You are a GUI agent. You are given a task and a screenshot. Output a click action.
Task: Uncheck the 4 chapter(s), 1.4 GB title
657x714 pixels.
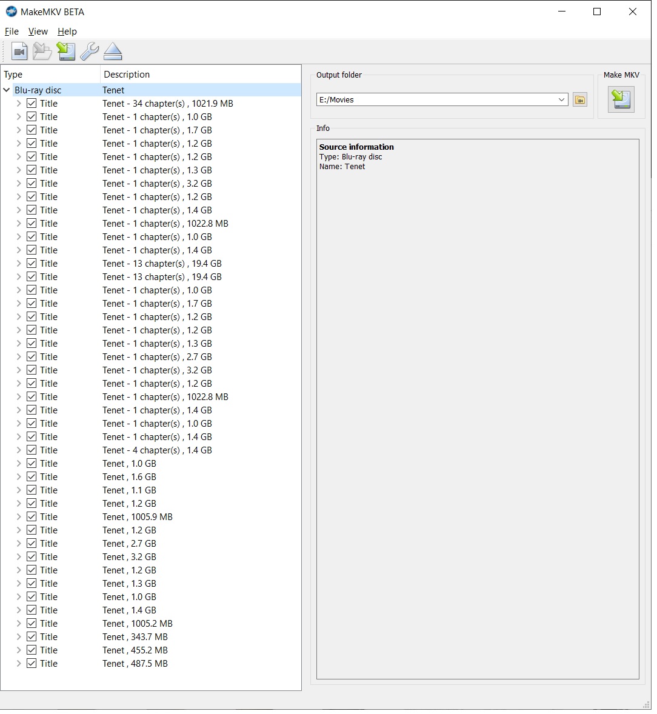coord(32,450)
